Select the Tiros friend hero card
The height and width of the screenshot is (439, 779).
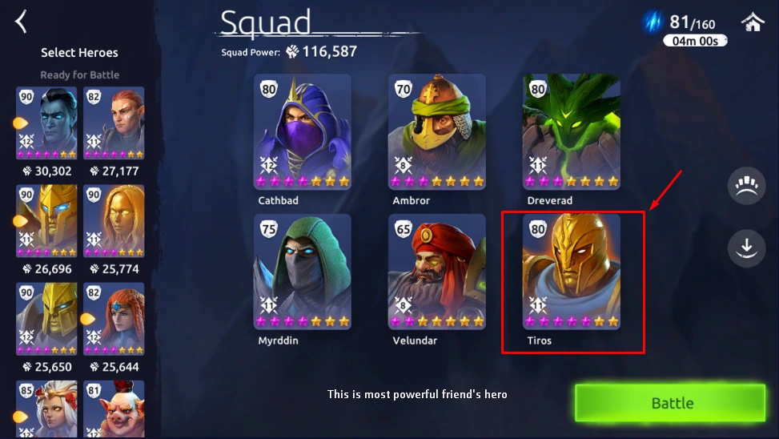(572, 272)
